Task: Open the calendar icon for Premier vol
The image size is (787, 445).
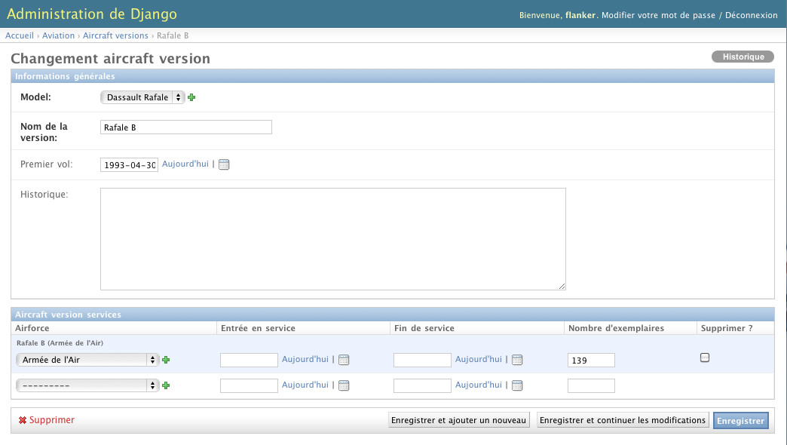Action: pos(224,164)
